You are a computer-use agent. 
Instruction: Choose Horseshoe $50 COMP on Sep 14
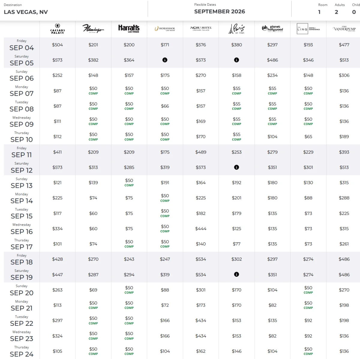[x=165, y=198]
